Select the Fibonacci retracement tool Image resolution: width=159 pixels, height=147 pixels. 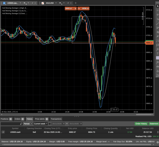tap(157, 41)
